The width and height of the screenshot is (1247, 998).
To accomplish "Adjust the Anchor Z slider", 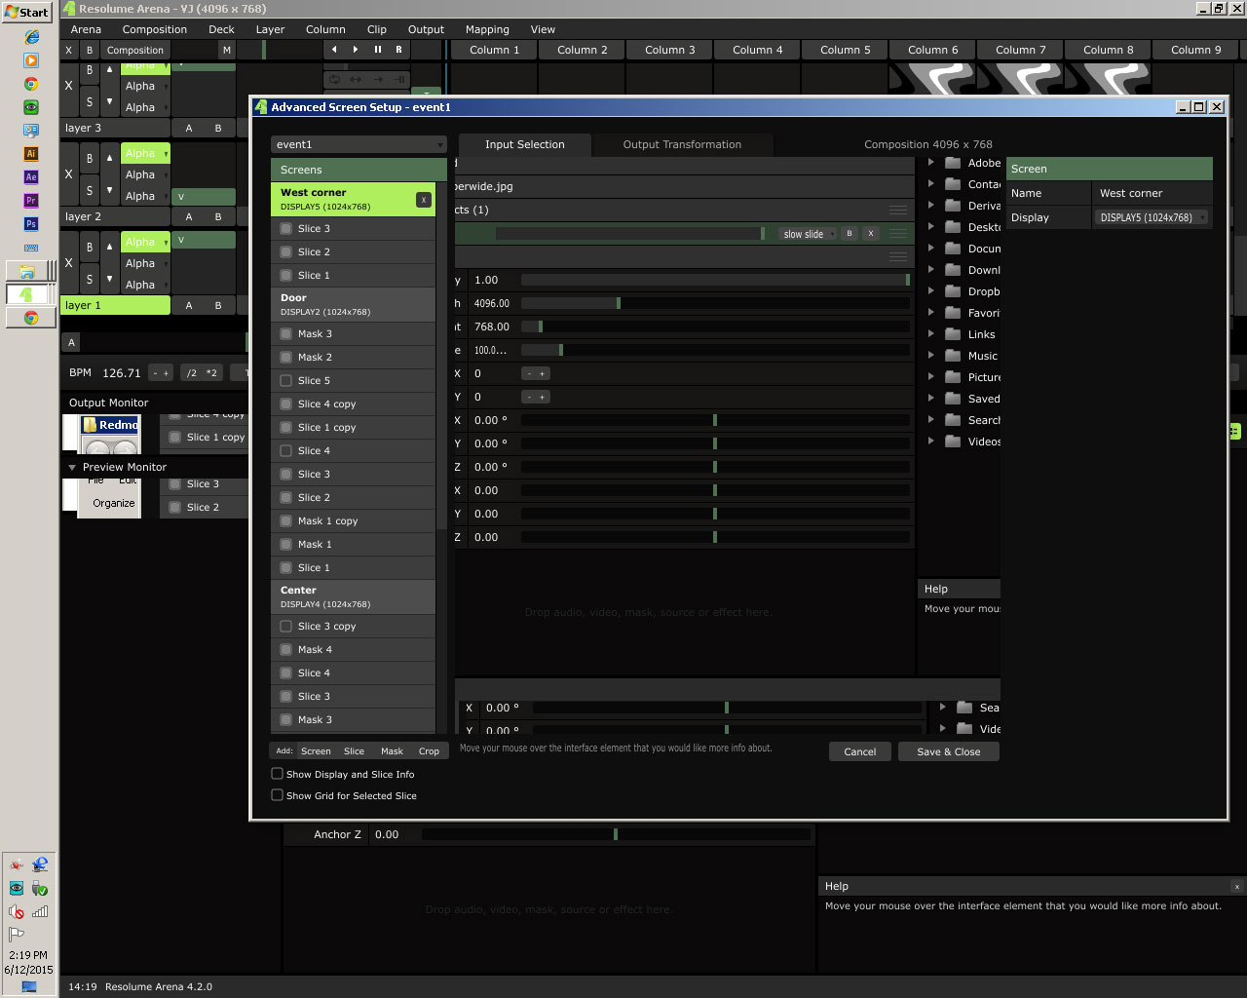I will point(615,834).
